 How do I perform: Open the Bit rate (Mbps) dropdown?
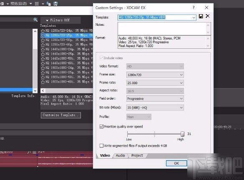pos(155,107)
